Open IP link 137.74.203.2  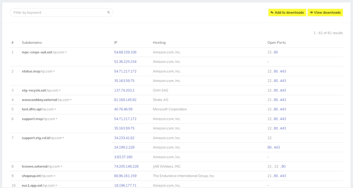tap(124, 90)
